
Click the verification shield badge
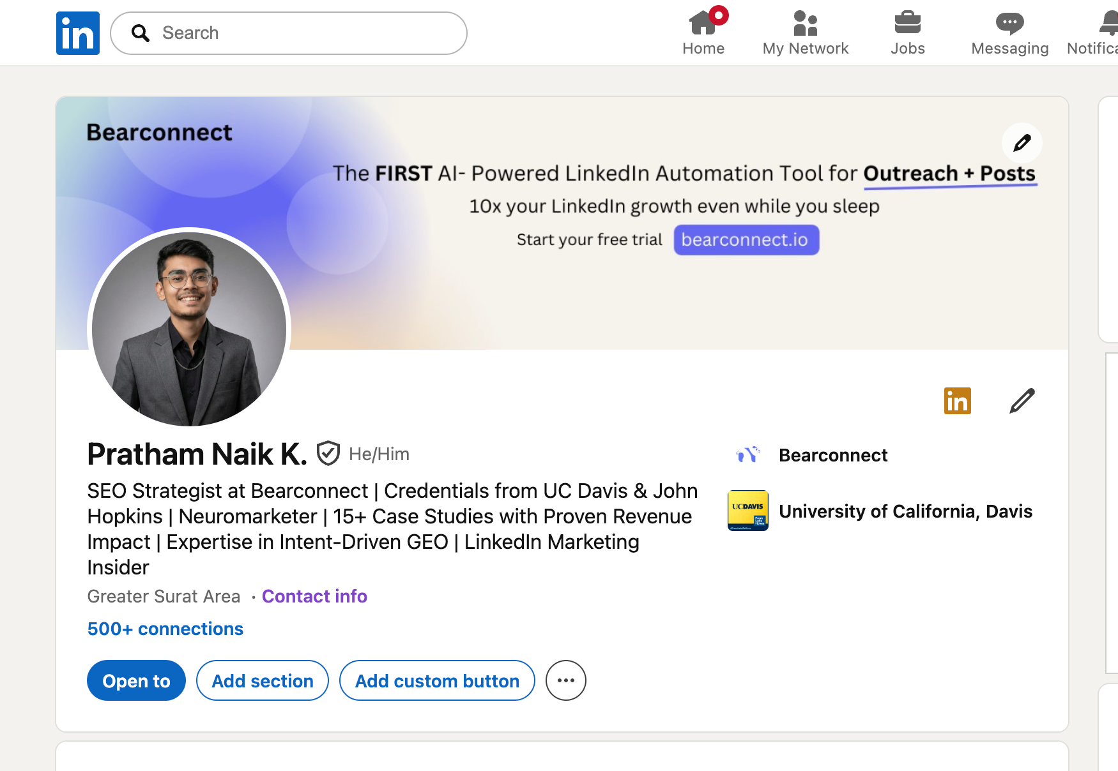328,454
